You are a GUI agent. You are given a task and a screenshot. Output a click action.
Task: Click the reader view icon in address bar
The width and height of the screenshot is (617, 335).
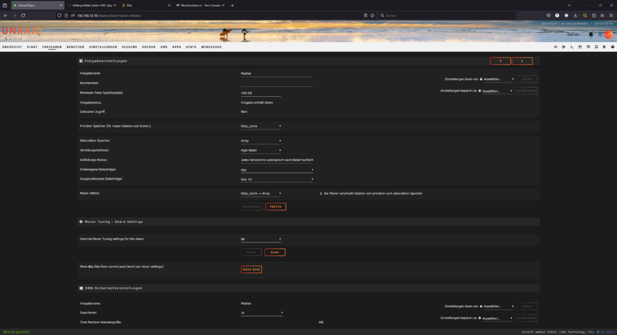365,15
